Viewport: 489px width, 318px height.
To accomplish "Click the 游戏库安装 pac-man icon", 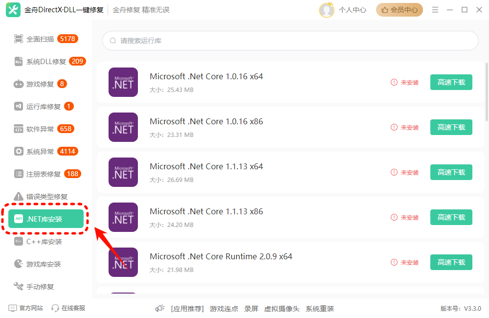I will 19,264.
